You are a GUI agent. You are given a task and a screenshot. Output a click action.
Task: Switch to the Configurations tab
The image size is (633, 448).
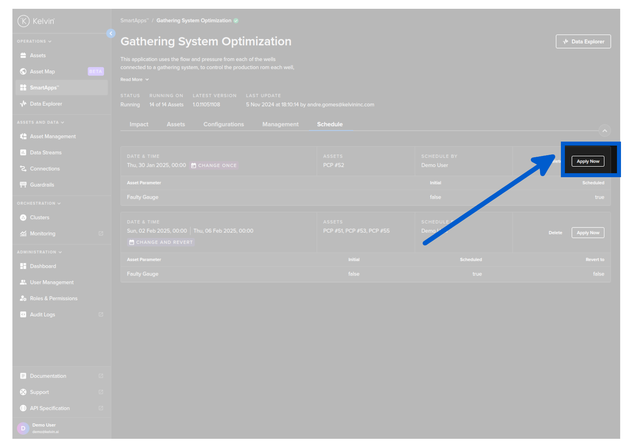[x=224, y=124]
